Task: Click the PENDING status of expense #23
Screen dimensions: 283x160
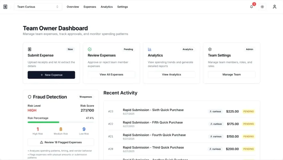Action: tap(248, 111)
